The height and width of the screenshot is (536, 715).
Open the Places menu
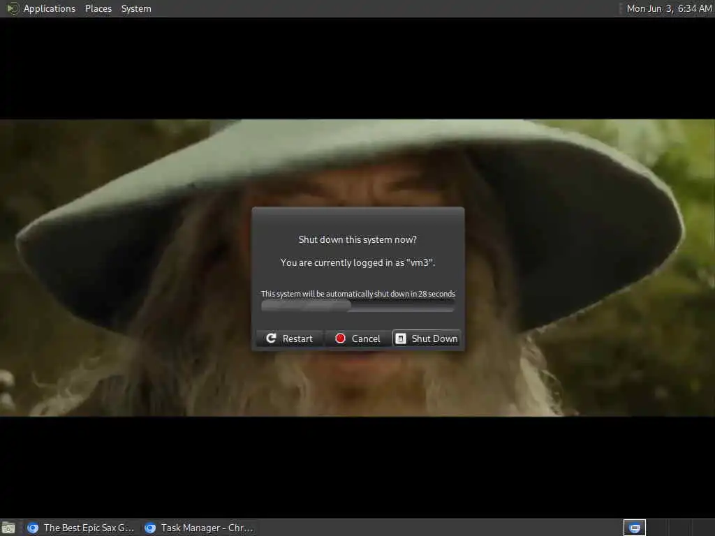(98, 8)
